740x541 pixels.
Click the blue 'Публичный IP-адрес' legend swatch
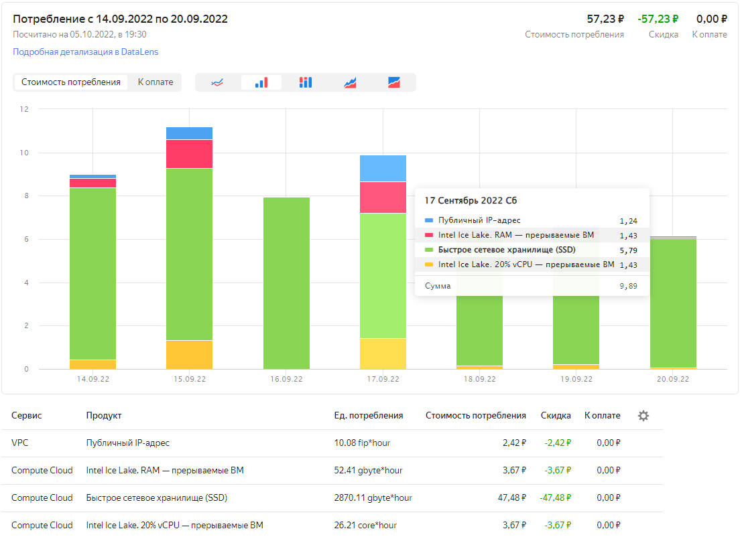coord(429,220)
